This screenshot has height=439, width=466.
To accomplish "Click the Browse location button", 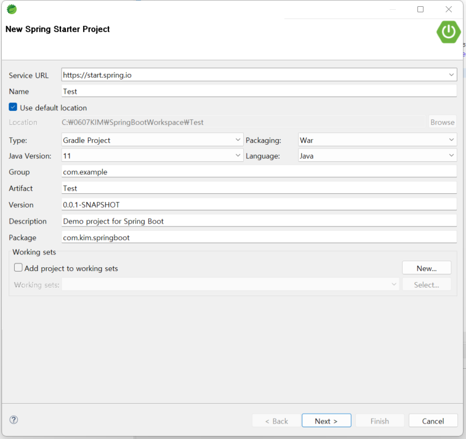I will click(x=442, y=122).
